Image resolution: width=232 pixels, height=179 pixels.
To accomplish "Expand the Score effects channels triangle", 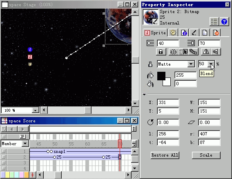I will (x=4, y=129).
